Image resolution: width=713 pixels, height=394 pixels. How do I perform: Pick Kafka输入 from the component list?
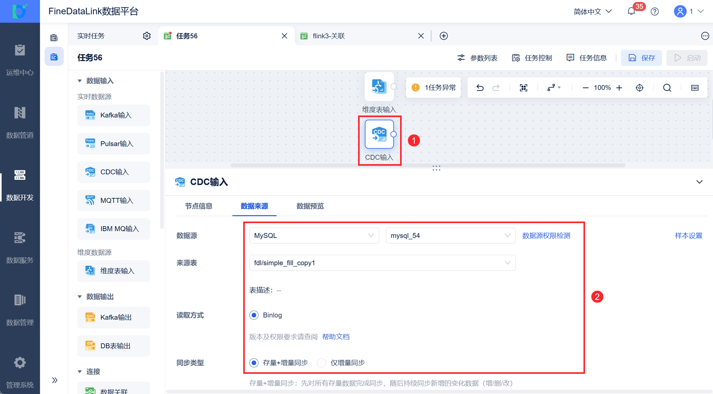114,115
